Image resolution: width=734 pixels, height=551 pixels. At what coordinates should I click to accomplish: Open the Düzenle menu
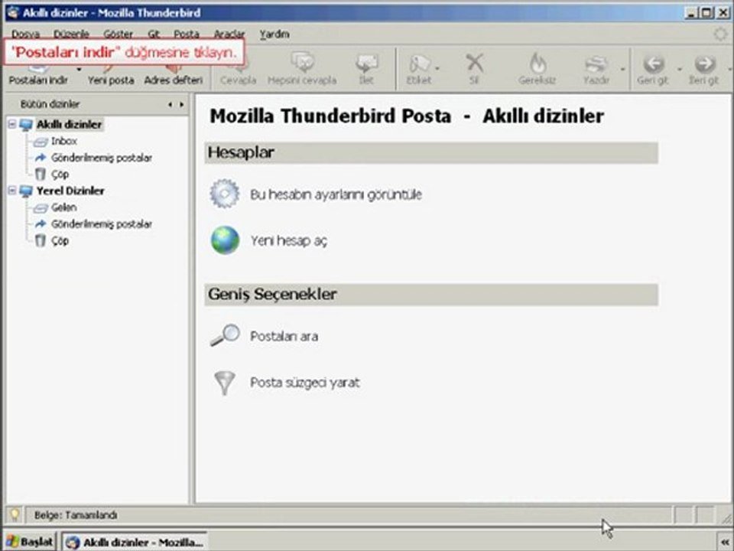(71, 34)
